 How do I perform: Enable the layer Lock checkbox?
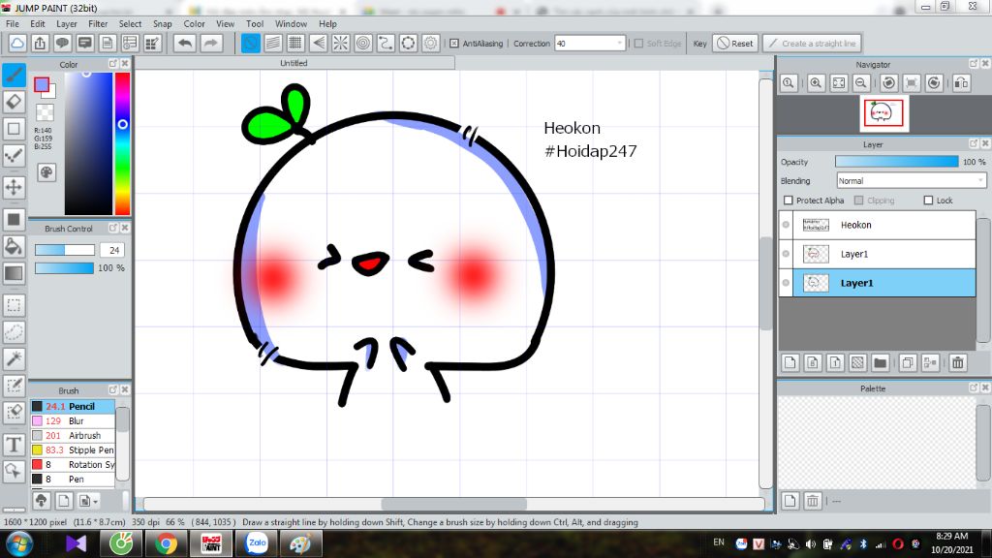(x=928, y=200)
